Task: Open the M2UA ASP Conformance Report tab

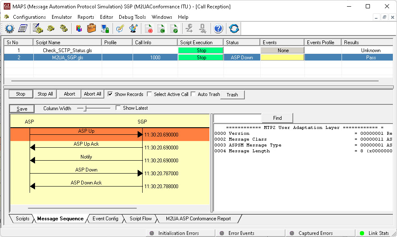Action: pos(198,219)
